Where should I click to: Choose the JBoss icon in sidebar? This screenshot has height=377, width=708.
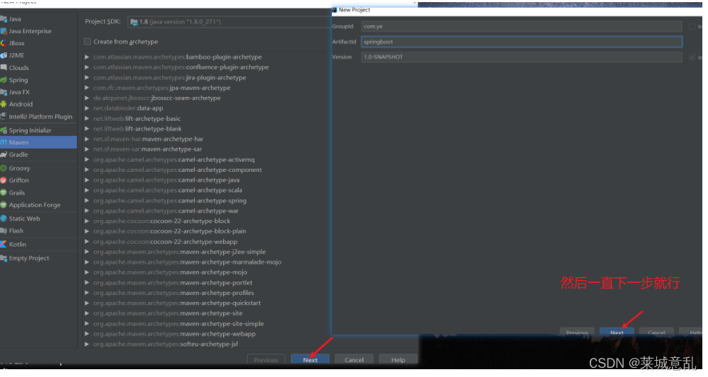click(4, 43)
